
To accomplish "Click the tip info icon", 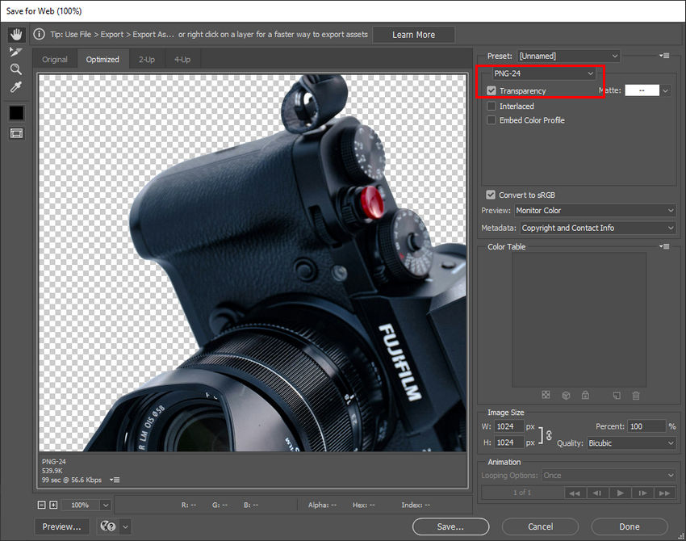I will click(39, 34).
